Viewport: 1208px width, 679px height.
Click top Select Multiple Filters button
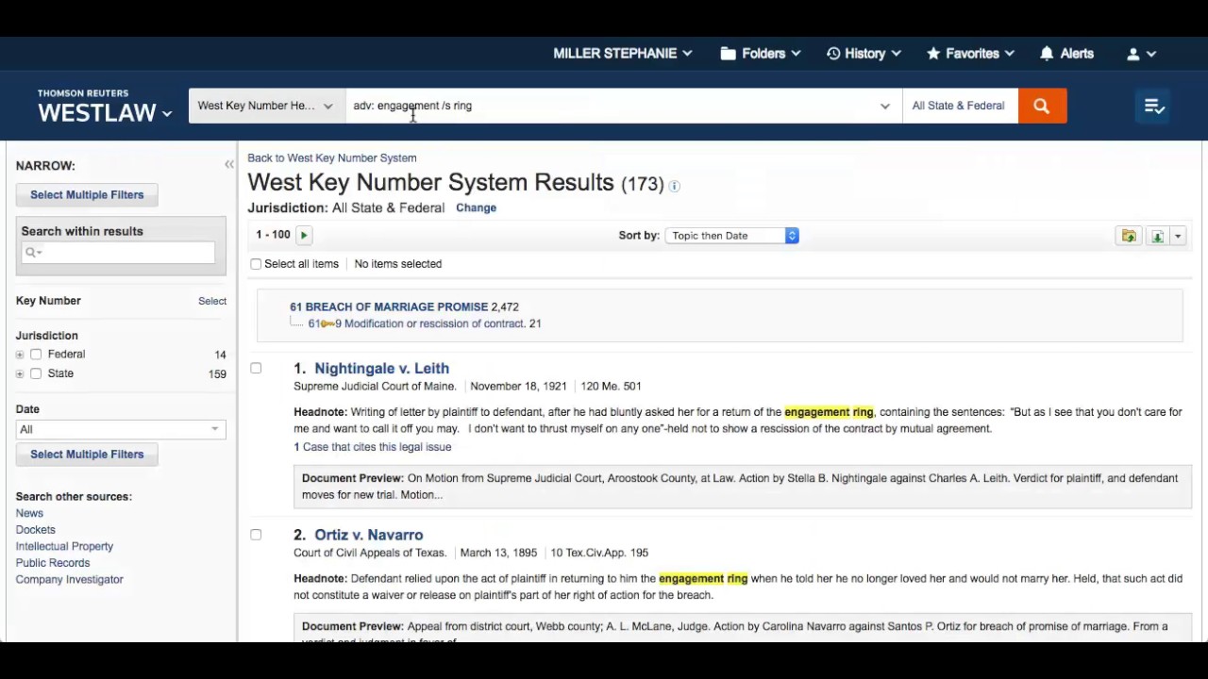point(87,195)
